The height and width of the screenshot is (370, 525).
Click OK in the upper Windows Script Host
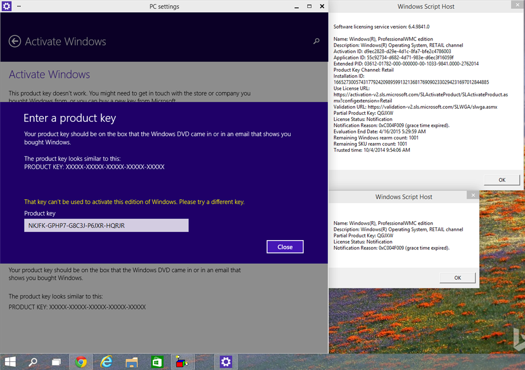tap(502, 180)
